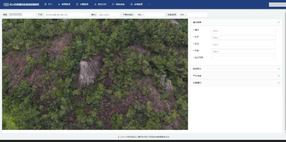Click the 名称 input field
This screenshot has height=142, width=286.
coord(243,38)
